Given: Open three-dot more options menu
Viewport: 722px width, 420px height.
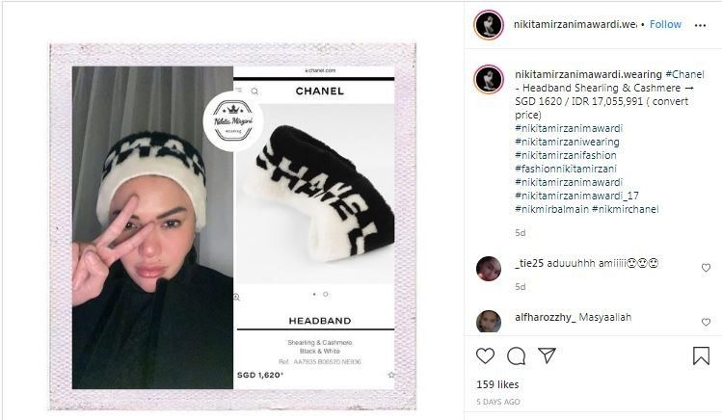Looking at the screenshot, I should point(700,25).
